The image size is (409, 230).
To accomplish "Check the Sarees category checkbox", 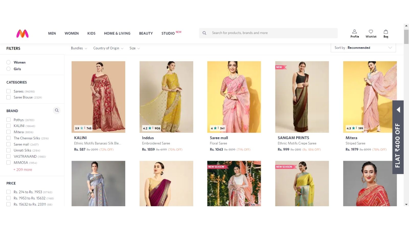I will 8,91.
